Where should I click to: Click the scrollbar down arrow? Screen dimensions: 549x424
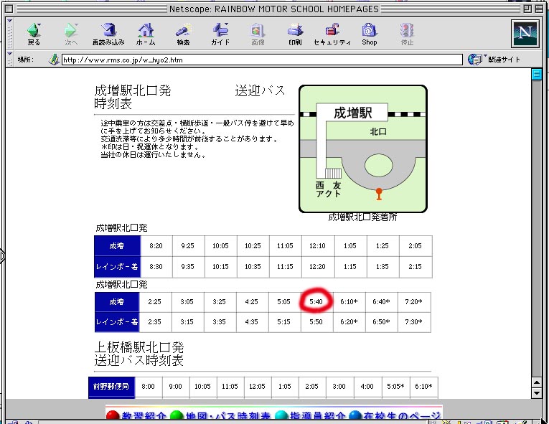[x=536, y=393]
